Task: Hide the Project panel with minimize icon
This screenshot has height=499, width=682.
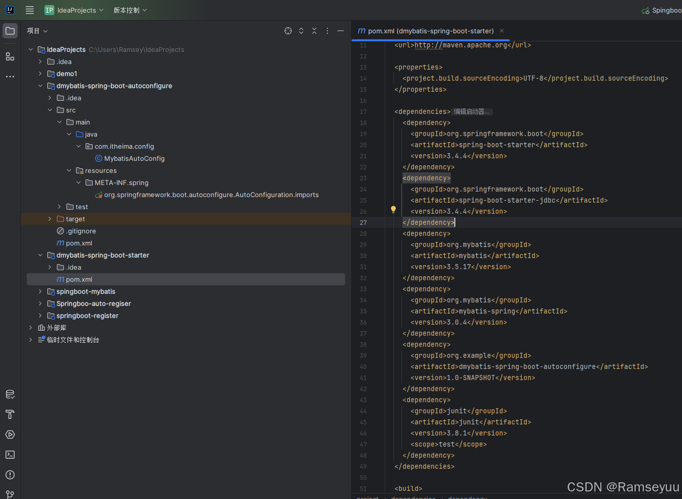Action: click(x=340, y=31)
